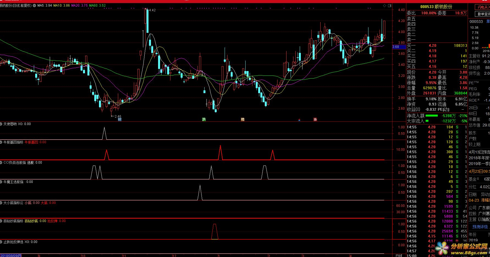490x257 pixels.
Task: Click the -5398万 net inflow value
Action: click(x=448, y=116)
